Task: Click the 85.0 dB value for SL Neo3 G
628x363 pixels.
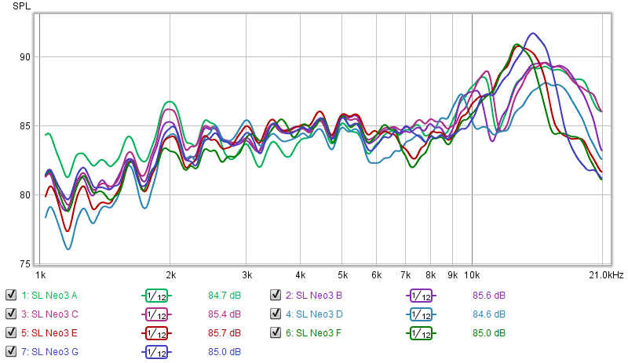Action: coord(225,352)
